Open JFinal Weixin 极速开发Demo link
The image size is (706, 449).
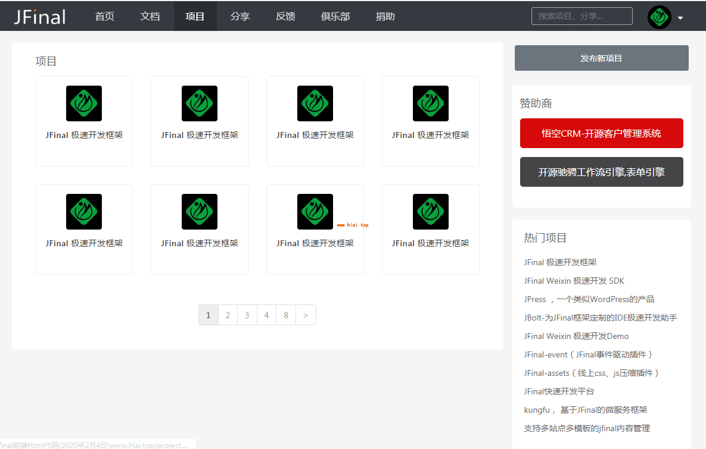pyautogui.click(x=576, y=336)
